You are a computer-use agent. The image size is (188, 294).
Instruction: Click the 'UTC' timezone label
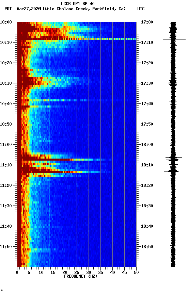[141, 9]
